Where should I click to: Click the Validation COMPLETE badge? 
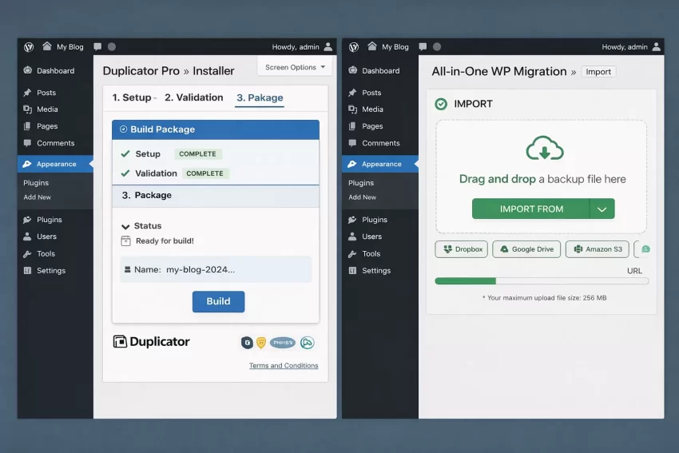205,173
